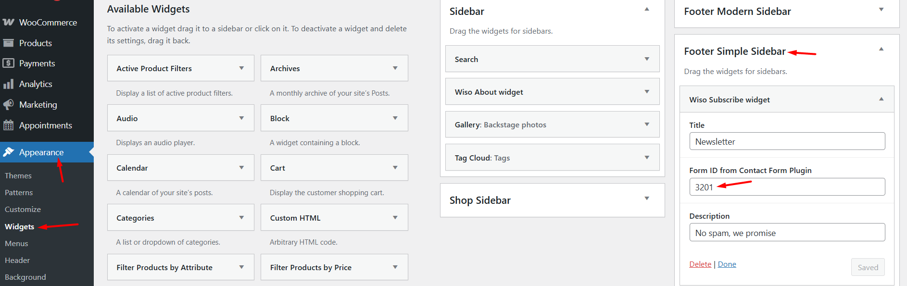Click the Appointments calendar icon
The image size is (907, 286).
(x=8, y=125)
